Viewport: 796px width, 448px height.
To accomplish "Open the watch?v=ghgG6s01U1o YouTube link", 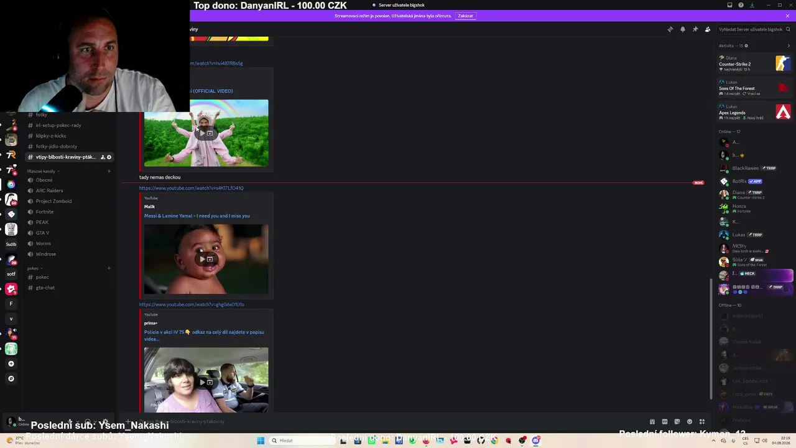I will pos(192,304).
